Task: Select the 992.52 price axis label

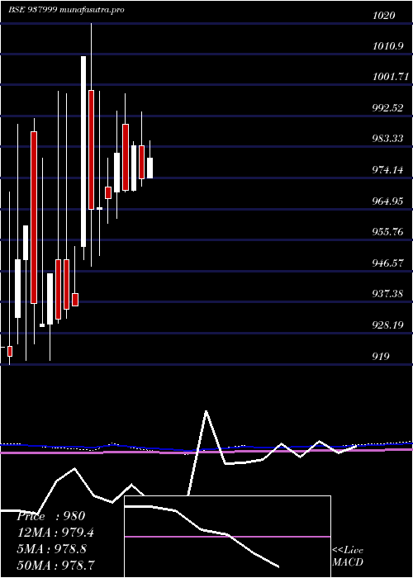Action: point(389,108)
